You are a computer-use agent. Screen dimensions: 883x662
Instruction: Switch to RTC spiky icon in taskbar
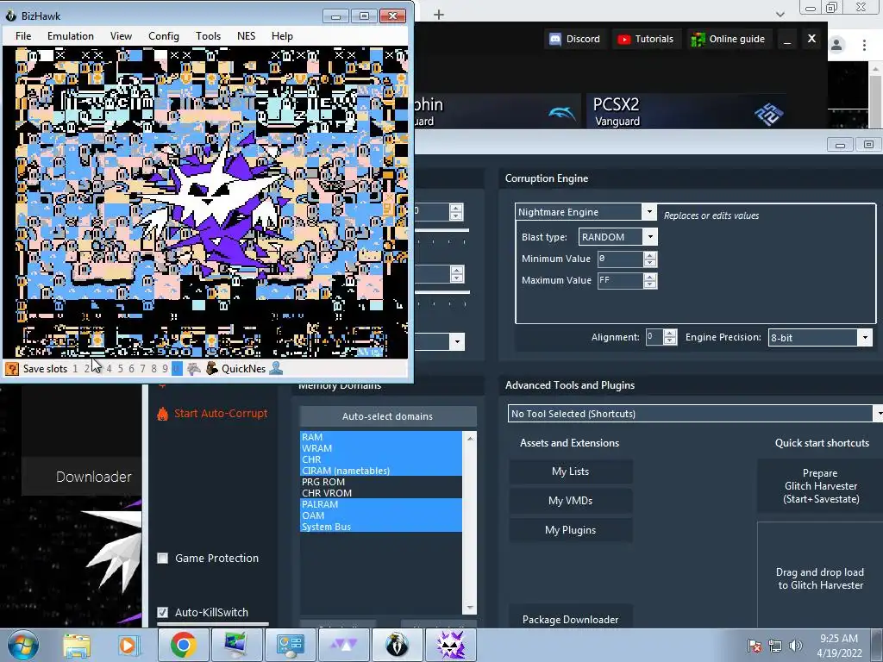point(450,645)
